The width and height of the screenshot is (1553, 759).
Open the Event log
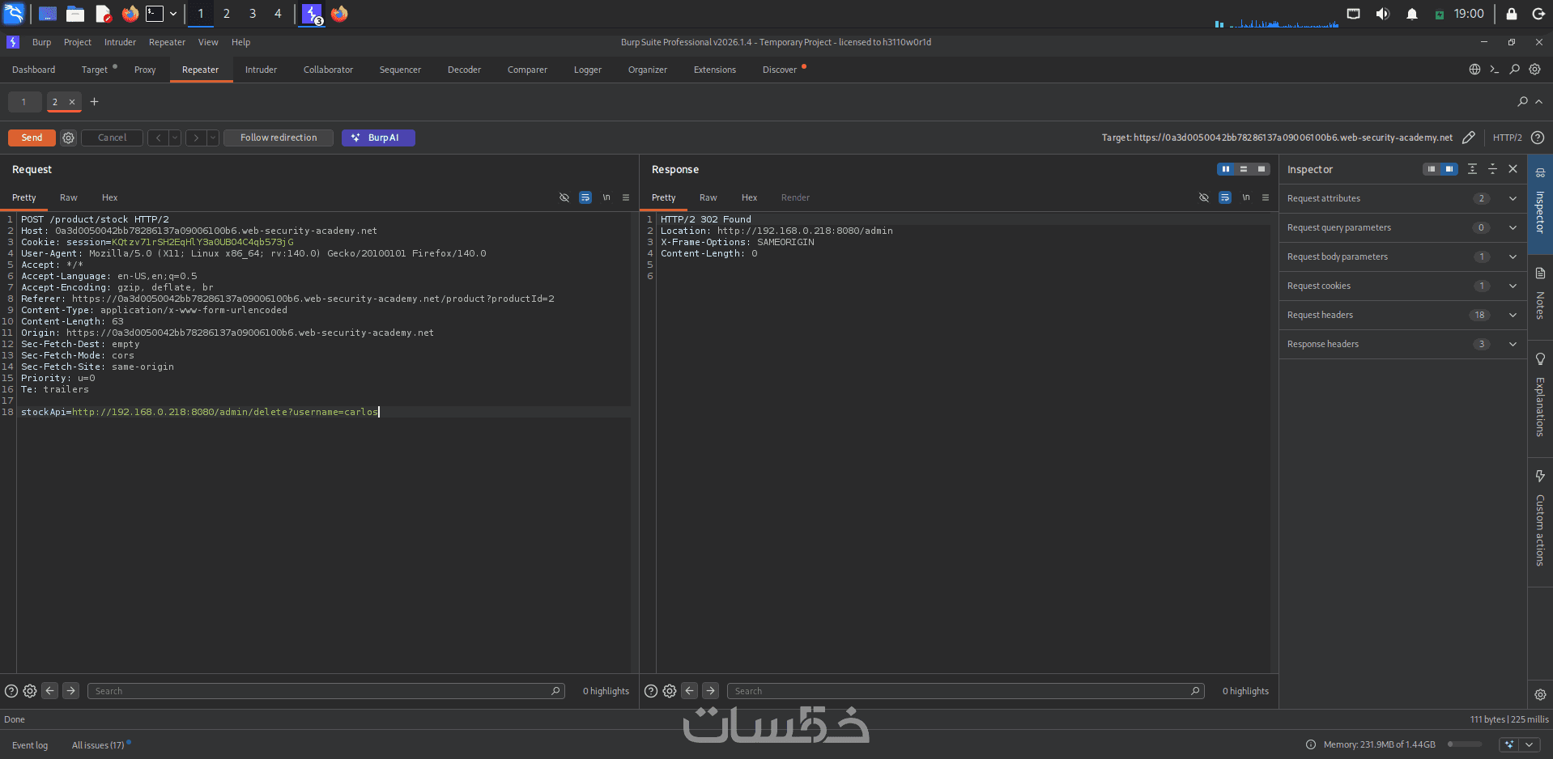pyautogui.click(x=30, y=745)
